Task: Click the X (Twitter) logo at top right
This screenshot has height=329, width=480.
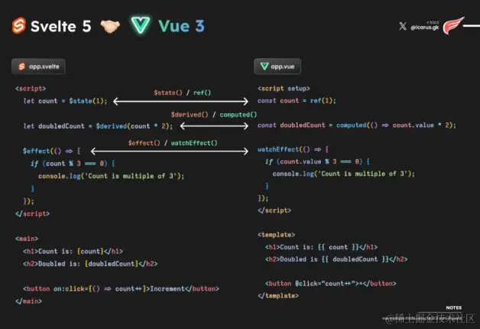Action: coord(403,26)
